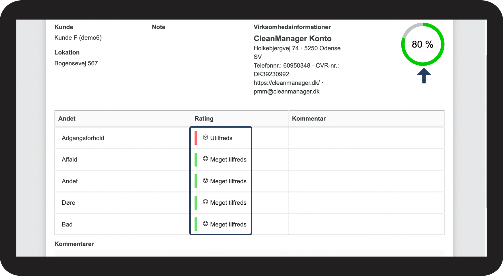Click the Kommentar column header
Image resolution: width=503 pixels, height=276 pixels.
click(x=309, y=119)
